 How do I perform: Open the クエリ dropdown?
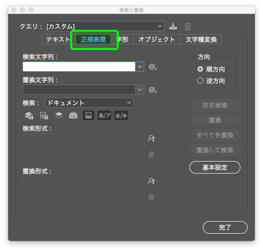(x=104, y=26)
